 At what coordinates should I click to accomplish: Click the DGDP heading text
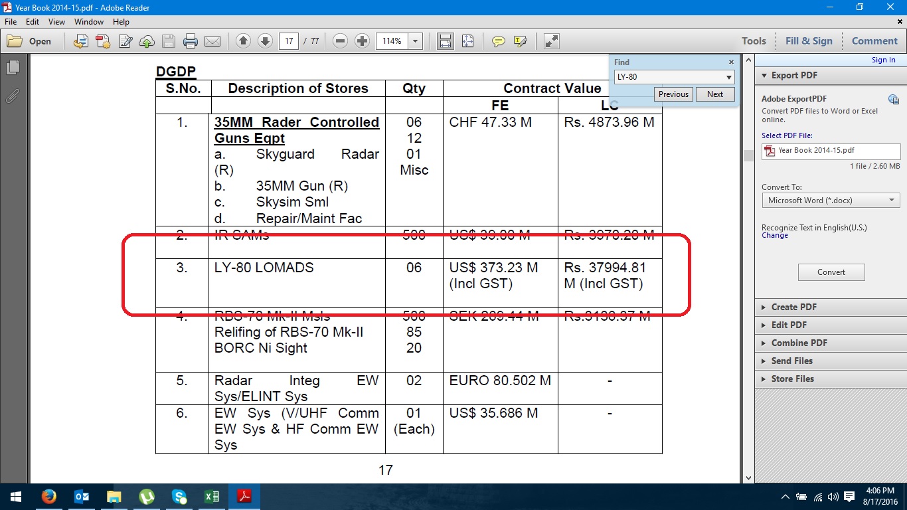coord(176,72)
